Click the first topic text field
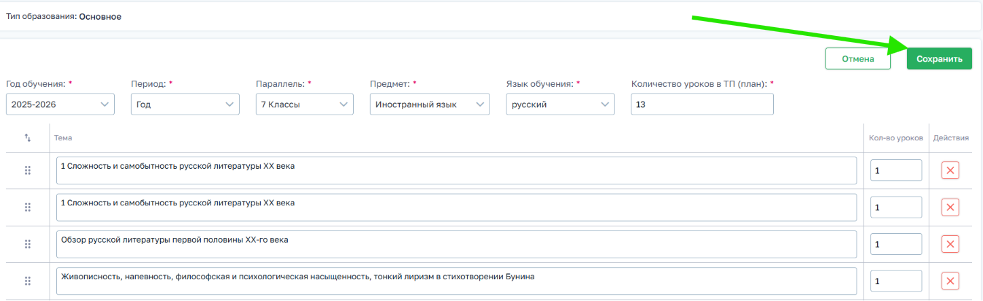 click(x=457, y=171)
